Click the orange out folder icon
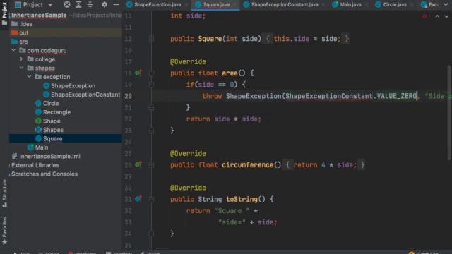This screenshot has height=254, width=452. tap(15, 33)
